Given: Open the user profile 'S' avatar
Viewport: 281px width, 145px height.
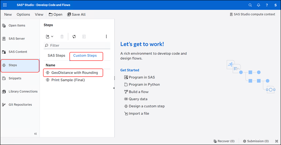Looking at the screenshot, I should point(275,5).
